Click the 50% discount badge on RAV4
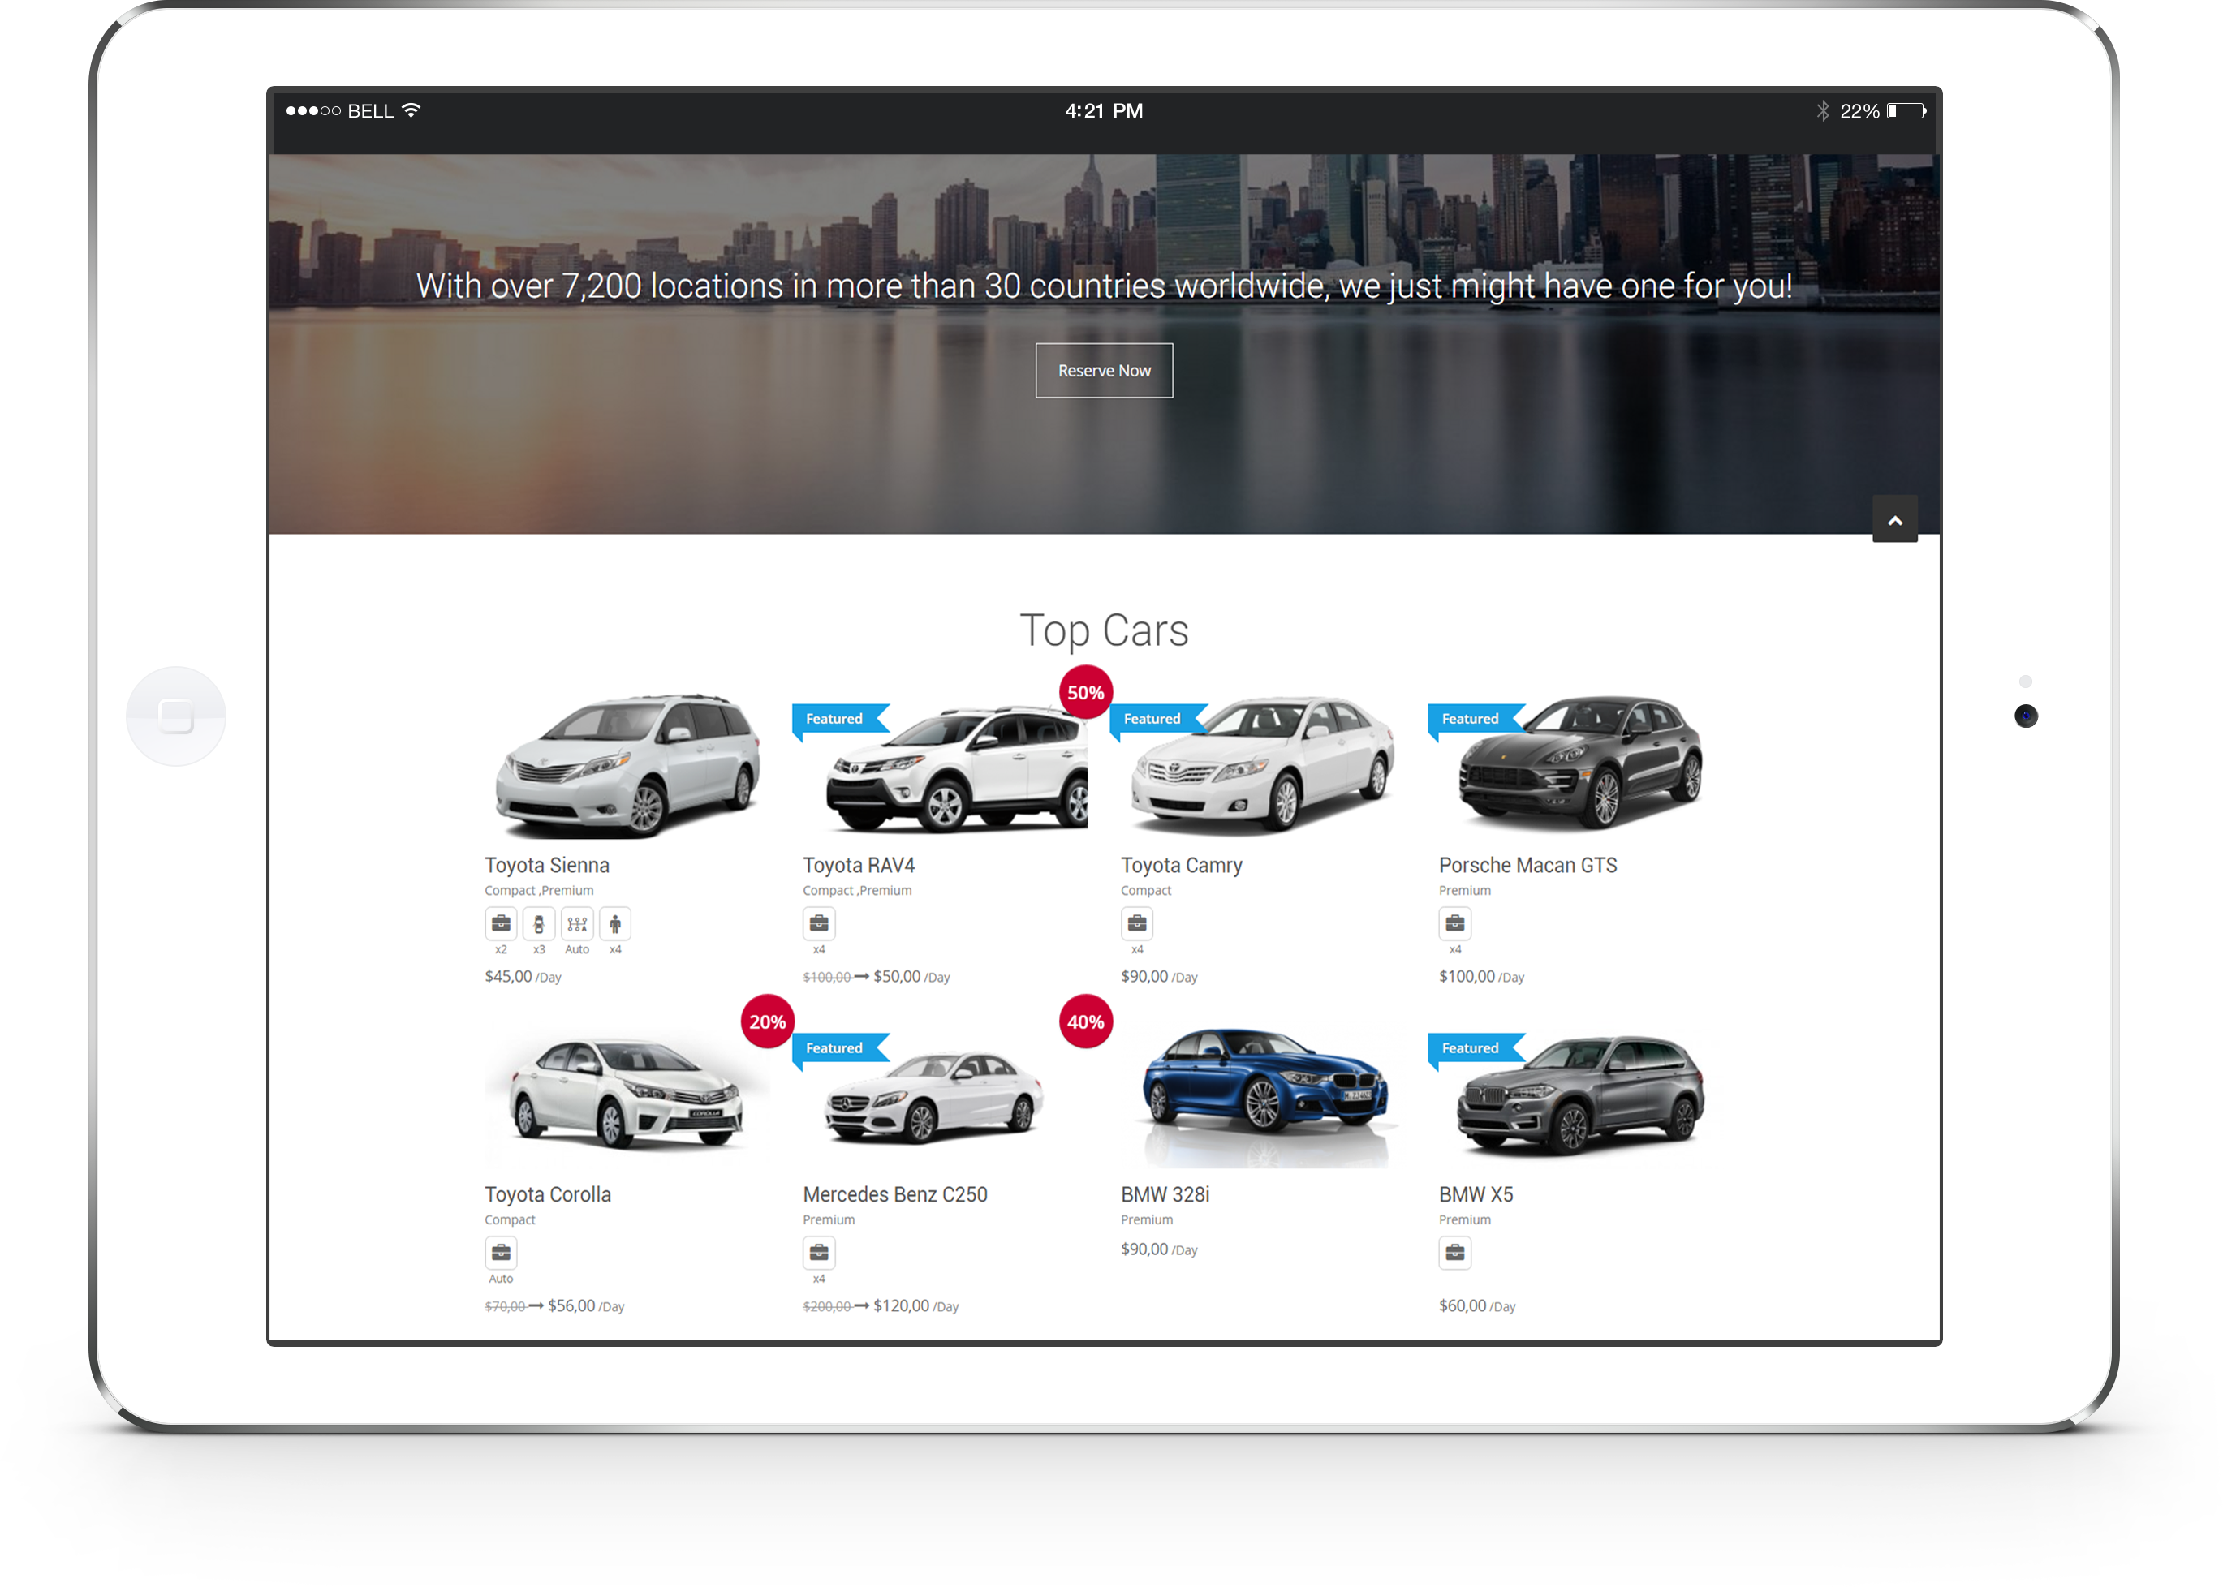The height and width of the screenshot is (1587, 2223). click(1085, 692)
